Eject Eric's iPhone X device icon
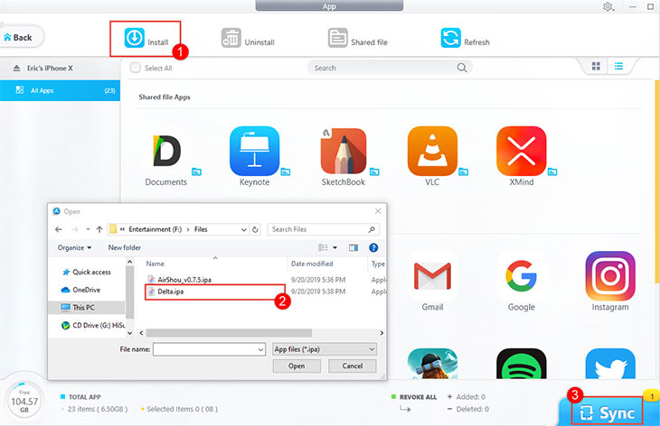 tap(17, 68)
